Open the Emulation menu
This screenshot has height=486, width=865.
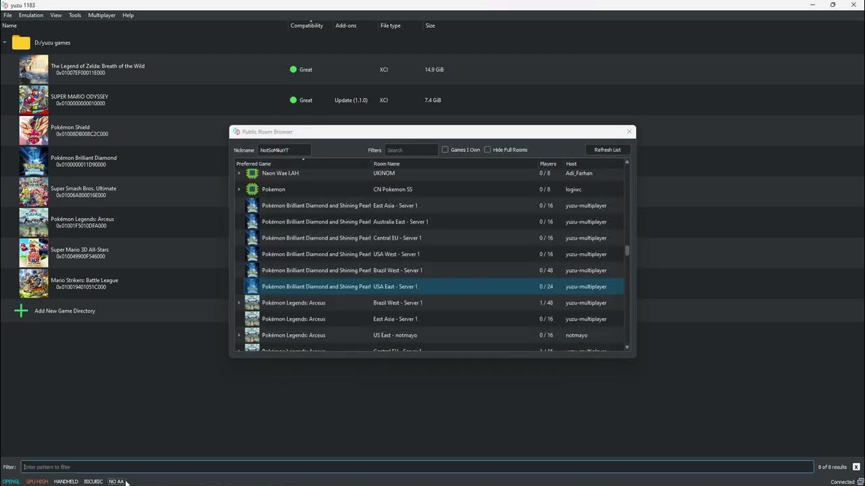point(31,15)
